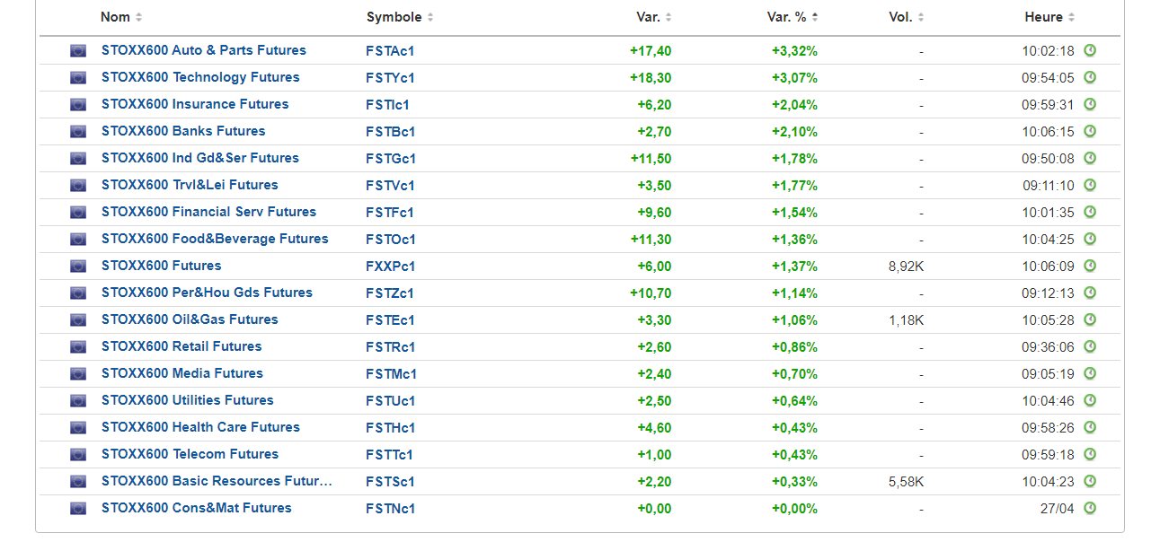Viewport: 1160px width, 542px height.
Task: Click the FSTVc1 symbol cell
Action: click(391, 185)
